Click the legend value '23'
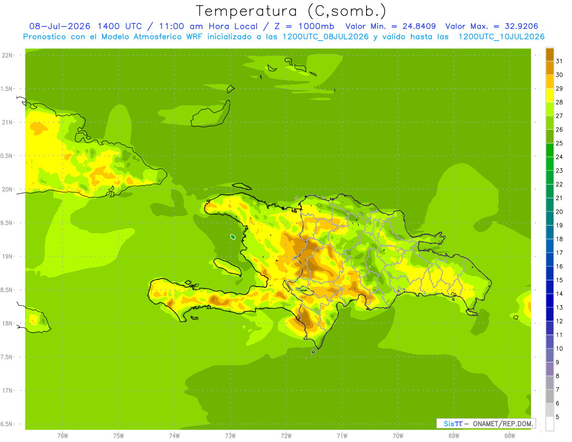The height and width of the screenshot is (442, 572). [559, 171]
